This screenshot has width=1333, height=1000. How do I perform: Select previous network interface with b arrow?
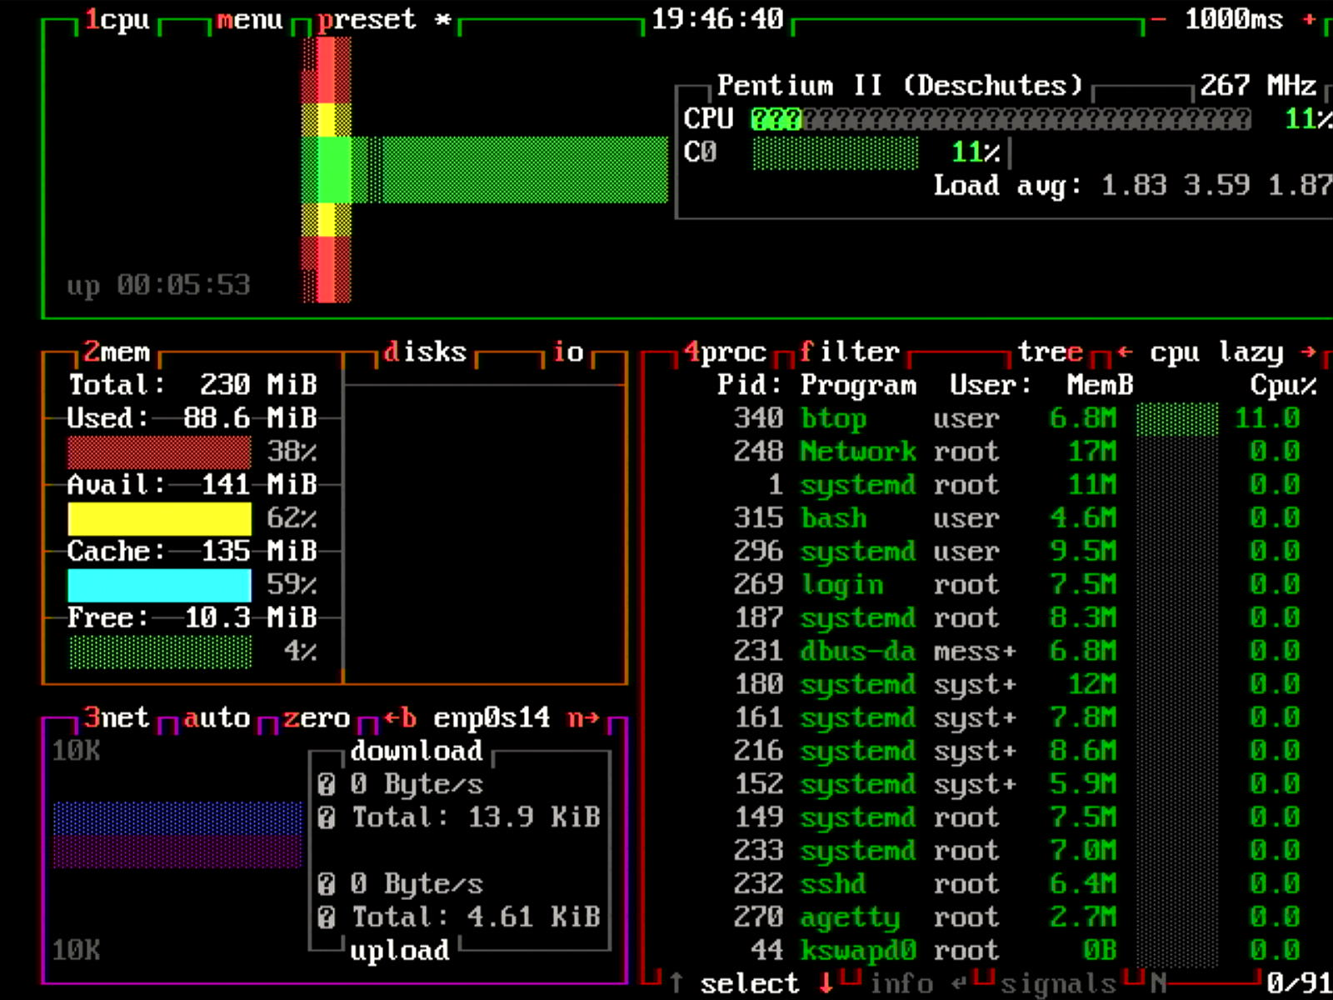click(x=400, y=717)
